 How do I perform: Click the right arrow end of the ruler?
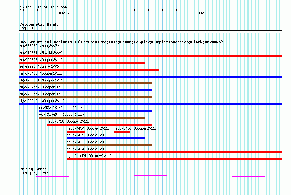[281, 10]
